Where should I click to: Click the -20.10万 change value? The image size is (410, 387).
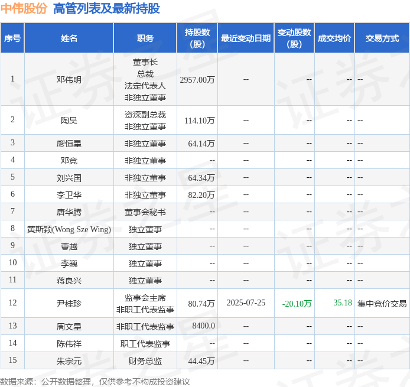297,303
